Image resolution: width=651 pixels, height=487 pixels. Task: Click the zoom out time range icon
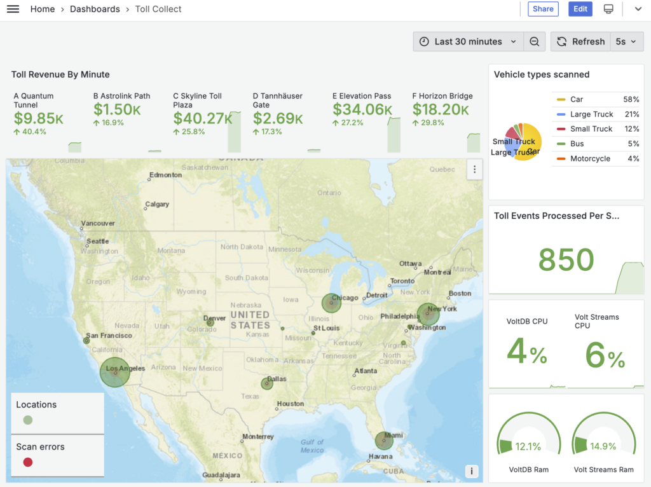click(x=534, y=42)
